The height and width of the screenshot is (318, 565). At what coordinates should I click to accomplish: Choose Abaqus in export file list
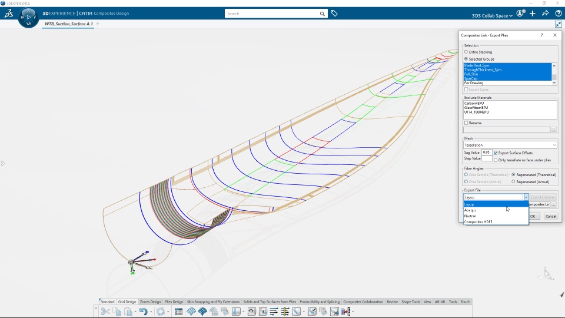[496, 210]
